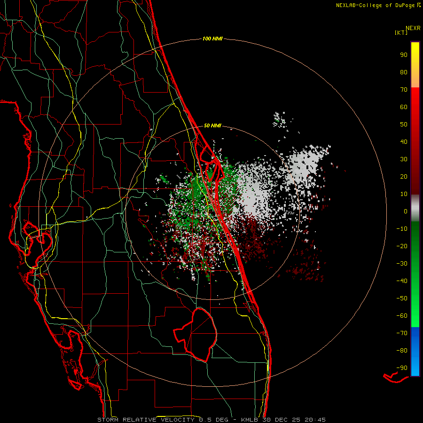Click the positive 20 knot scale value
Image resolution: width=423 pixels, height=423 pixels.
click(404, 177)
